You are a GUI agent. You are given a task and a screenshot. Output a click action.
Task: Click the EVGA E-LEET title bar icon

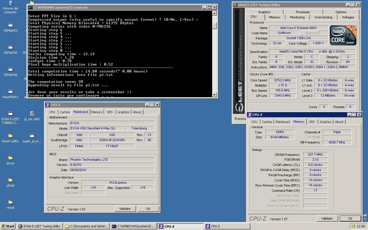235,5
